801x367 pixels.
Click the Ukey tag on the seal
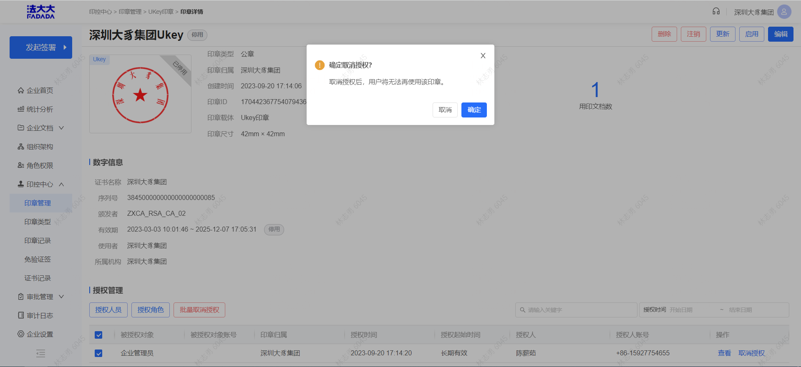pyautogui.click(x=99, y=60)
